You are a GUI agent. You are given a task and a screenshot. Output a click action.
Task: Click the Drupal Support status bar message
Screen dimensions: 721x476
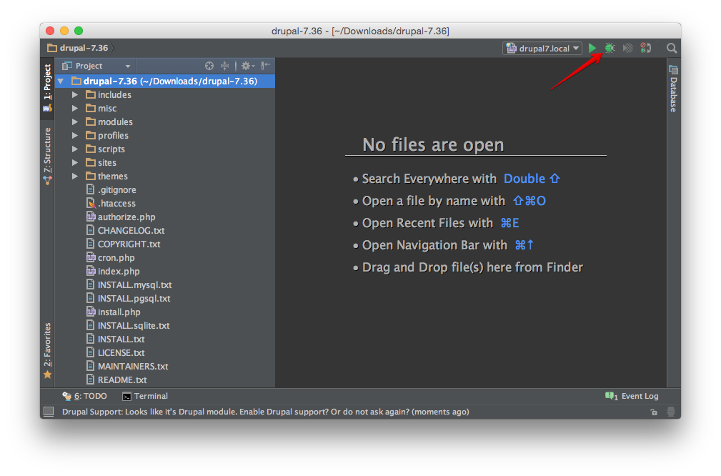pyautogui.click(x=265, y=412)
